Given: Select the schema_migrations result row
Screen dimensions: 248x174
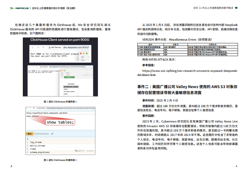Looking at the screenshot, I should pyautogui.click(x=40, y=152).
